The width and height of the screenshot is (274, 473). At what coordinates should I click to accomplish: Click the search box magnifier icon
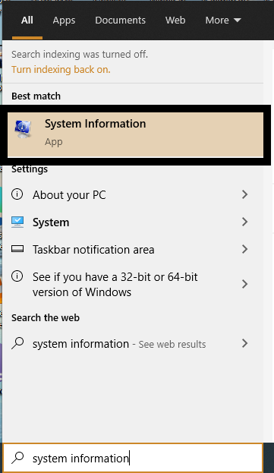click(x=17, y=458)
